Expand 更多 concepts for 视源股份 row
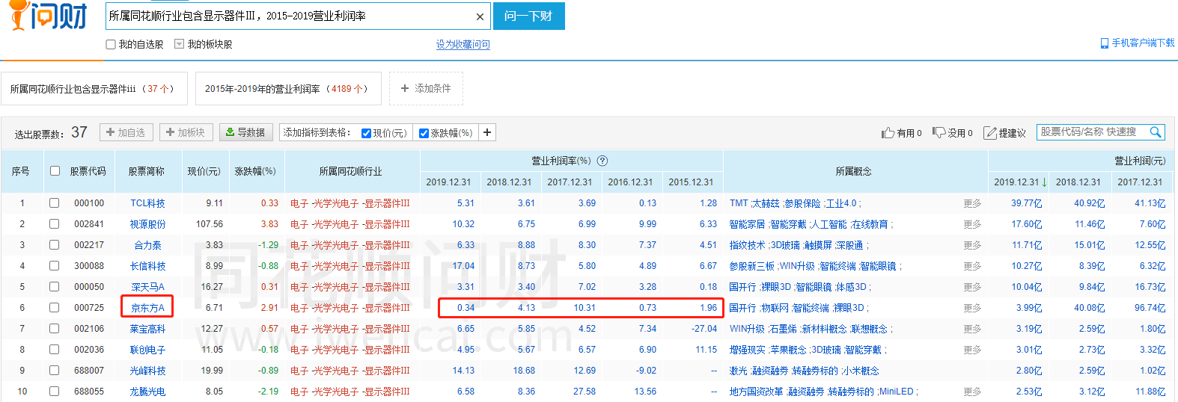The width and height of the screenshot is (1178, 402). 972,224
